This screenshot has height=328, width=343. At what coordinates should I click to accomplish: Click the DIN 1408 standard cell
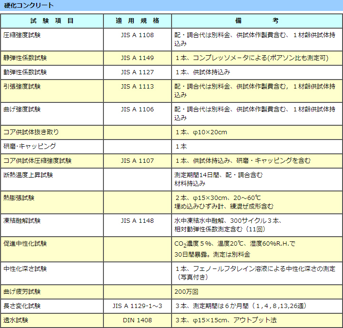click(x=137, y=320)
